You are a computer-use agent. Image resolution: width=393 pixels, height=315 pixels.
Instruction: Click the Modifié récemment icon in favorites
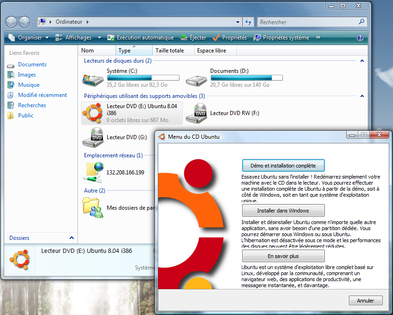pyautogui.click(x=11, y=95)
